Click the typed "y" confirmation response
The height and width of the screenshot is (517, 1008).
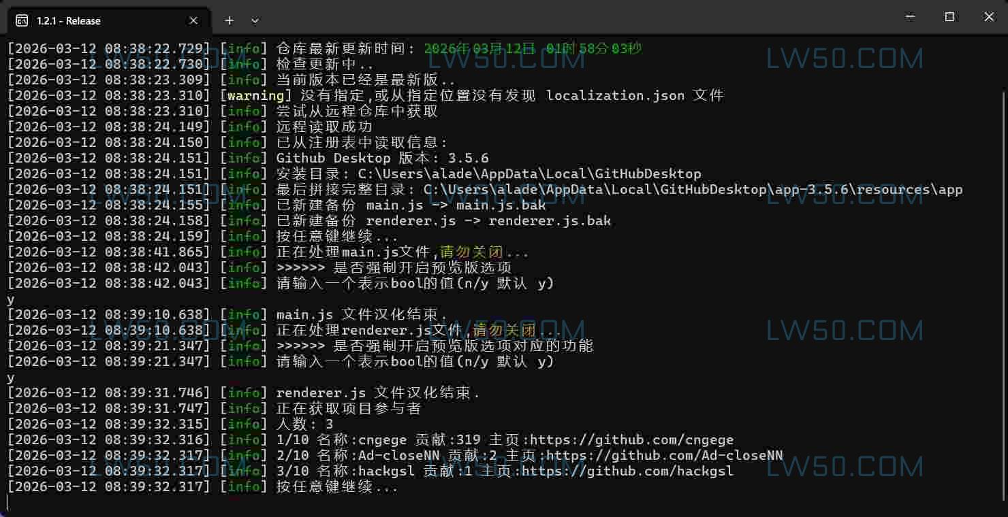[10, 299]
